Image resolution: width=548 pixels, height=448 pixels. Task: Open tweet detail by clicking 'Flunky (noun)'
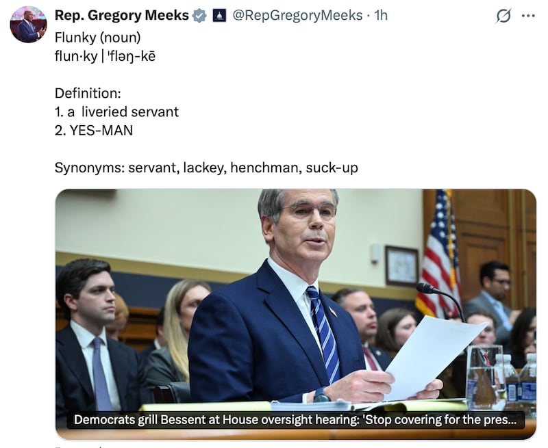pos(98,38)
